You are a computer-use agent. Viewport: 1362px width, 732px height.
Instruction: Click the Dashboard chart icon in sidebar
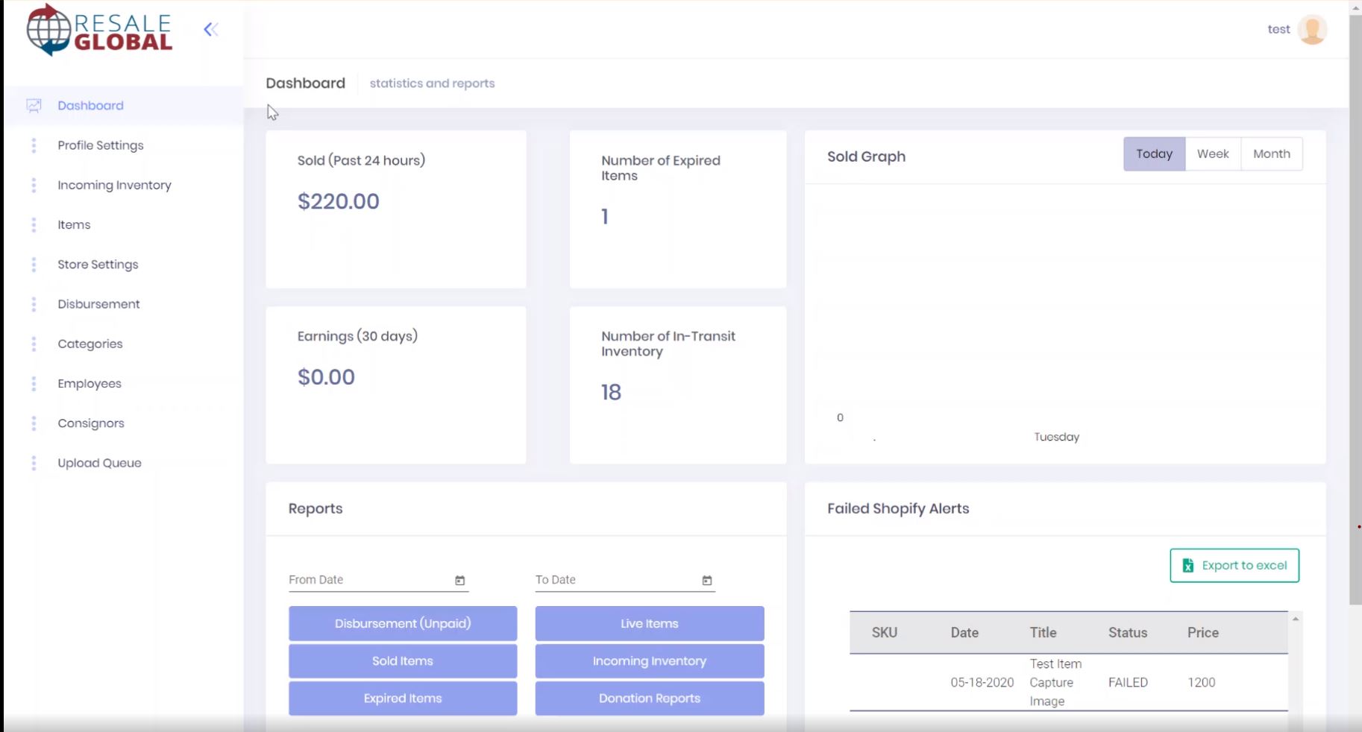pos(34,106)
